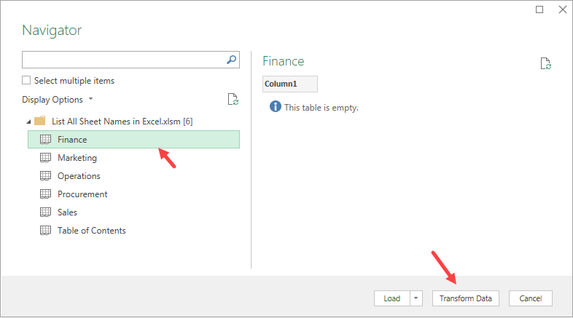This screenshot has height=318, width=573.
Task: Enable Select multiple items checkbox
Action: [x=26, y=80]
